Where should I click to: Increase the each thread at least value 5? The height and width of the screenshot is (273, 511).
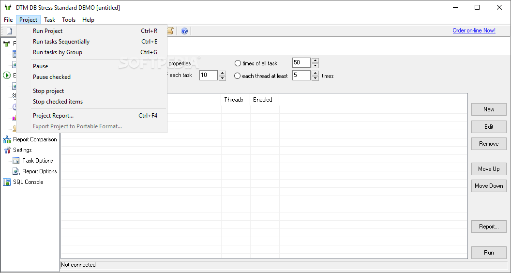tap(315, 73)
